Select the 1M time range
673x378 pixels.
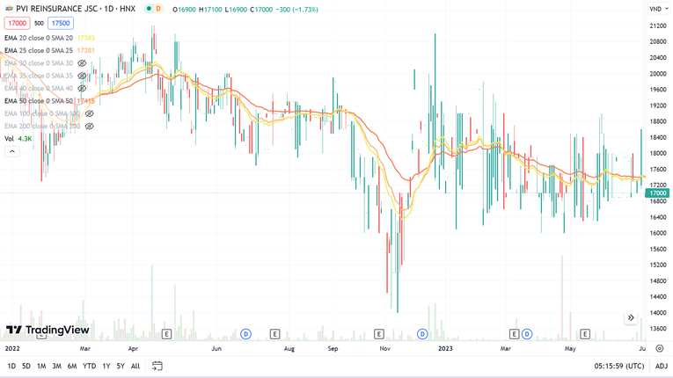click(x=41, y=366)
